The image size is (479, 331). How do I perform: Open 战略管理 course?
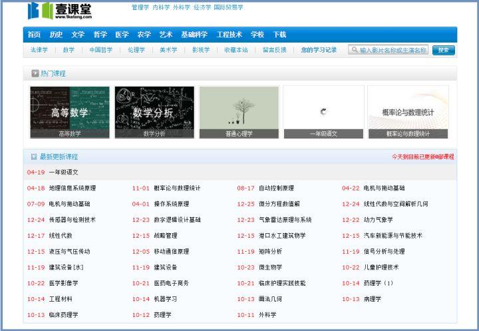[166, 236]
